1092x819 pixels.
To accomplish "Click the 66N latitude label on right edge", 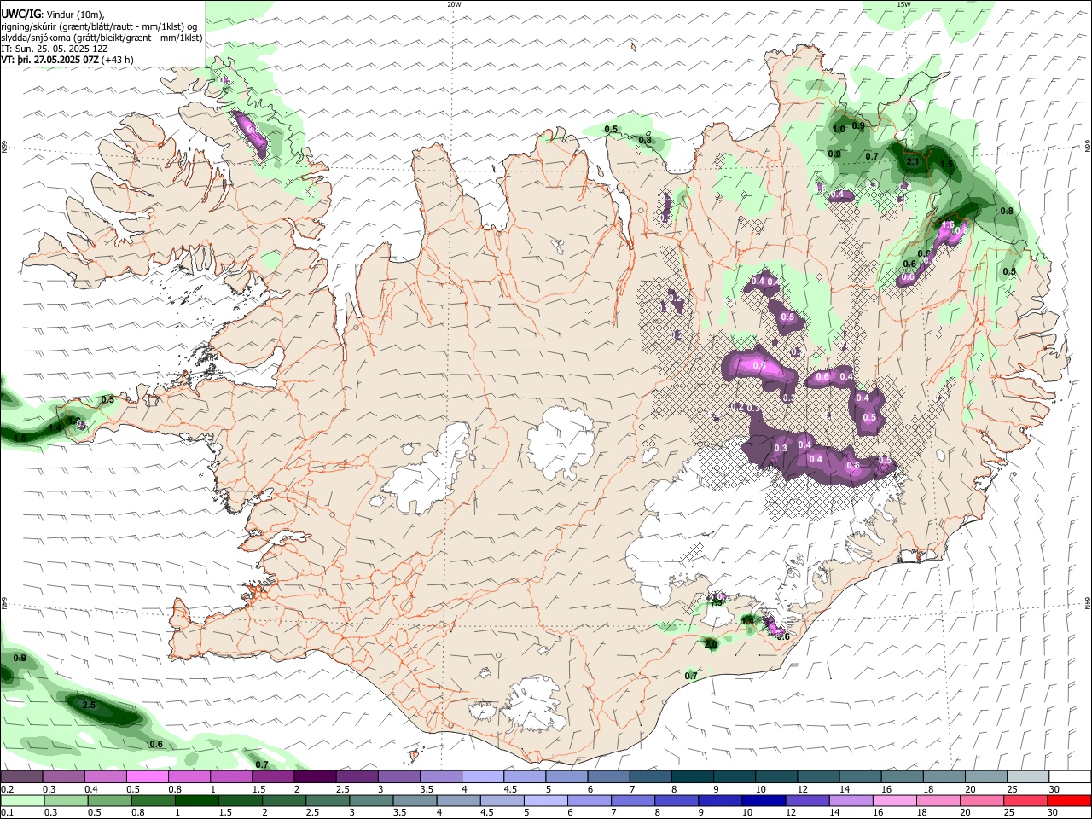I will click(1087, 147).
